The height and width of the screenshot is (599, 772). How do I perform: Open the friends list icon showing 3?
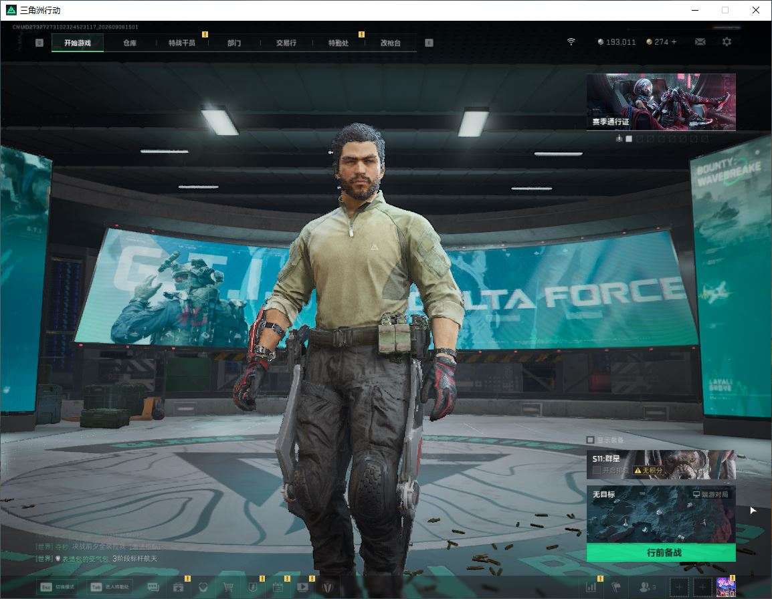coord(647,587)
